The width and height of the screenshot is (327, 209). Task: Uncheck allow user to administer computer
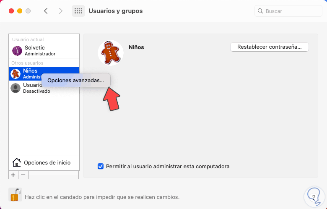point(101,166)
